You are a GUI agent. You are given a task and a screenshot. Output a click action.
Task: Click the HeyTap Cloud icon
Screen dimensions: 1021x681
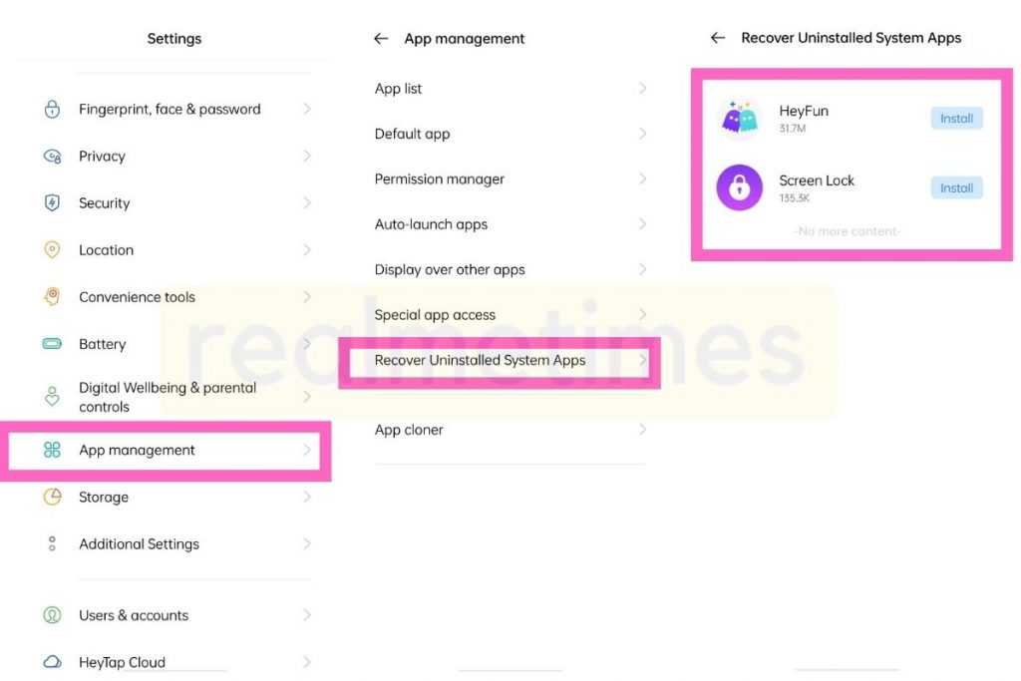coord(52,660)
